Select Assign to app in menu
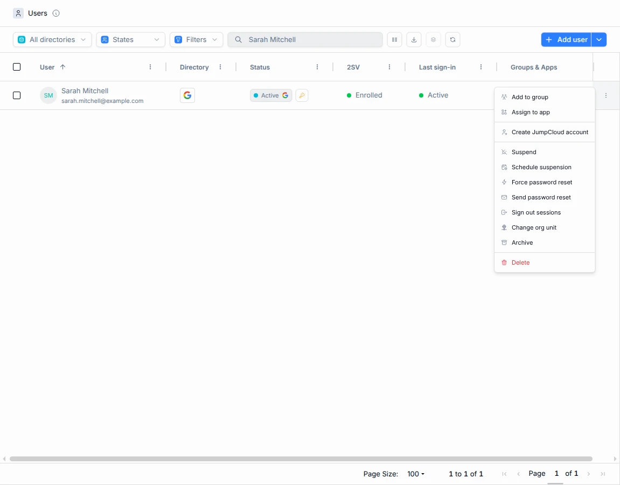 tap(545, 112)
